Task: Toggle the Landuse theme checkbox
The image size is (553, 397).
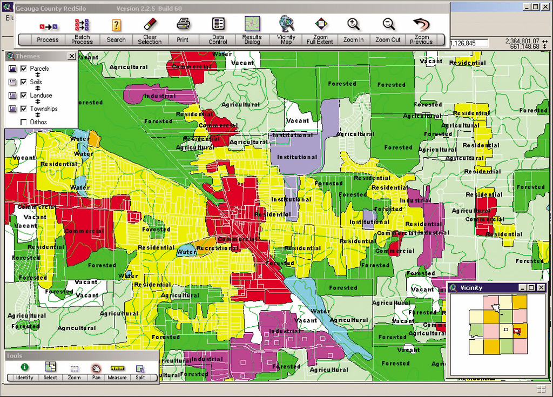Action: [x=24, y=95]
